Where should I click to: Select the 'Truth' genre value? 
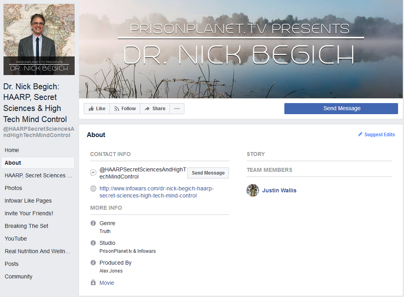(105, 231)
